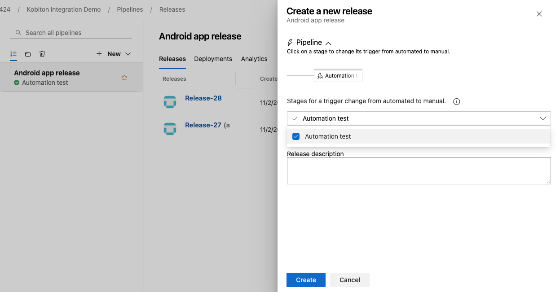Click the Cancel button

349,280
